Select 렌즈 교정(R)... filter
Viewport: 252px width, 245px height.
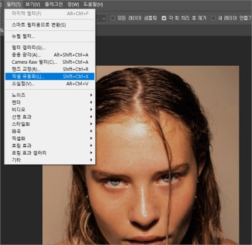(50, 69)
